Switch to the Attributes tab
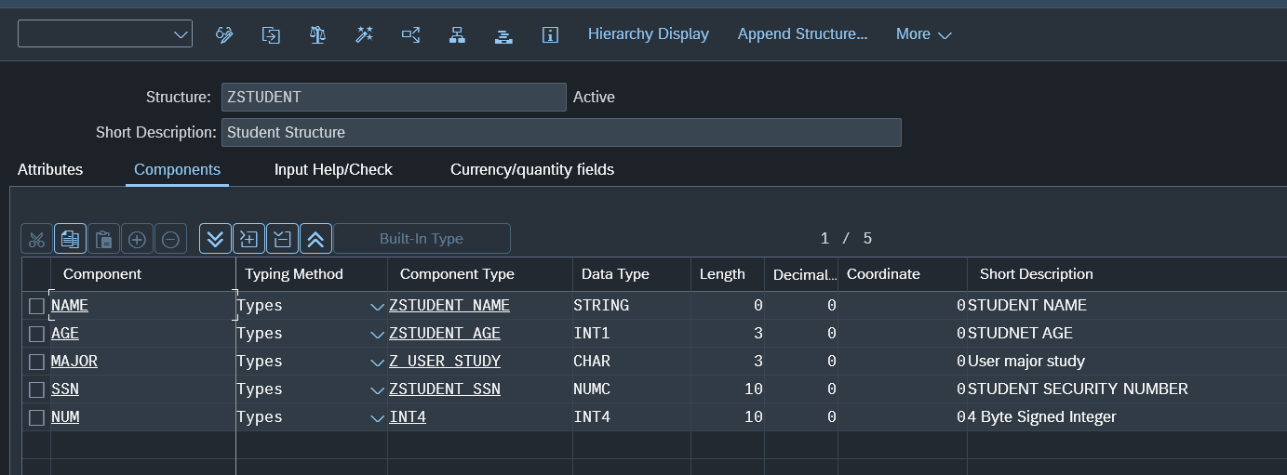Screen dimensions: 1287x475 pyautogui.click(x=50, y=169)
